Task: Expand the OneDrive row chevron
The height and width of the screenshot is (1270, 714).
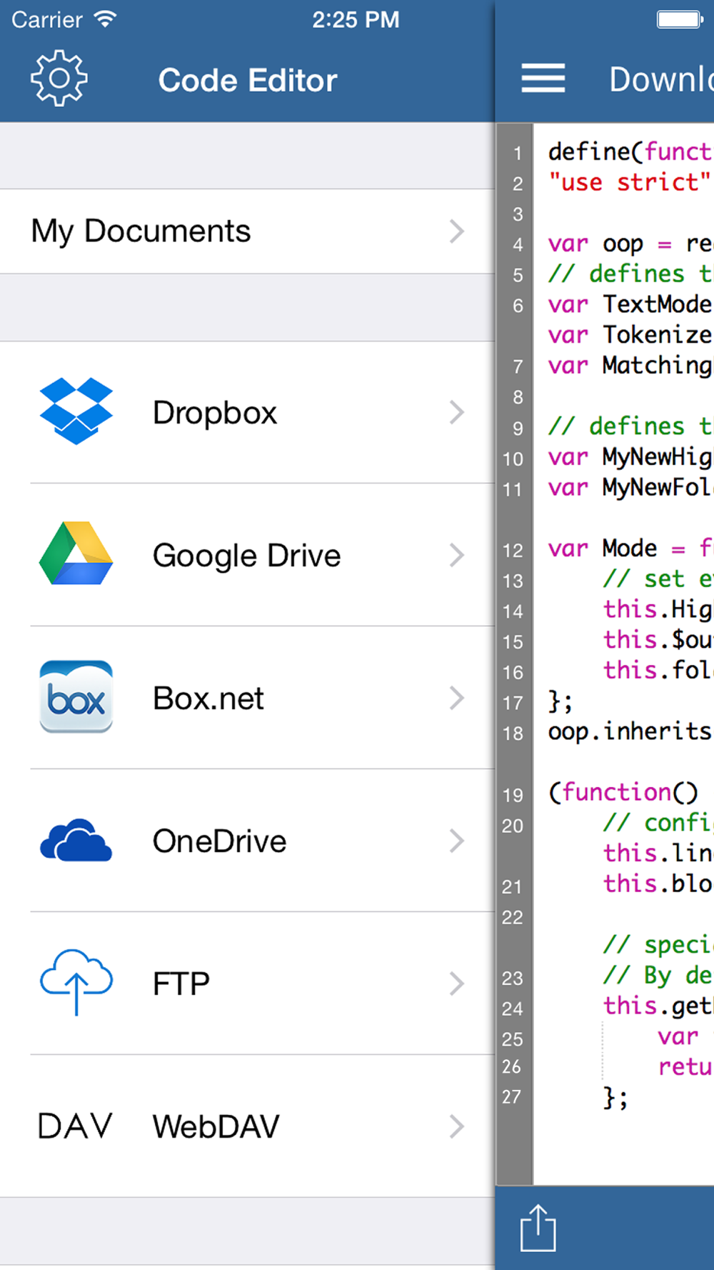Action: pyautogui.click(x=457, y=841)
